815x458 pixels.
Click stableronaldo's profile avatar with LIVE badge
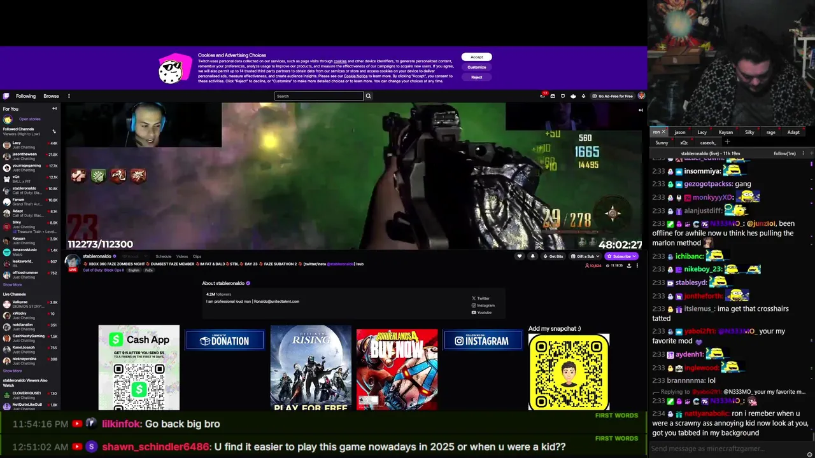coord(73,262)
